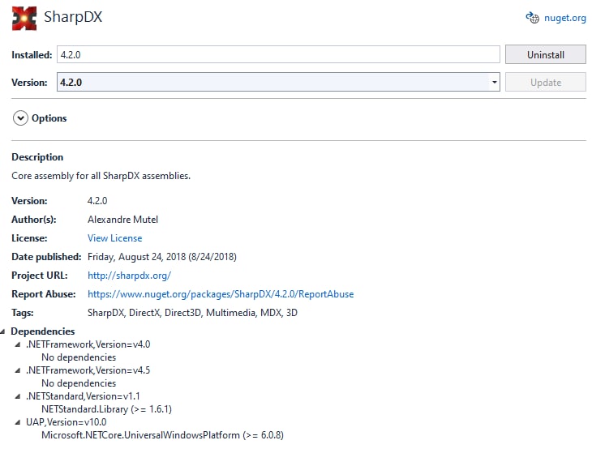
Task: Select the .NETFramework,Version=v4.0 row
Action: [88, 344]
